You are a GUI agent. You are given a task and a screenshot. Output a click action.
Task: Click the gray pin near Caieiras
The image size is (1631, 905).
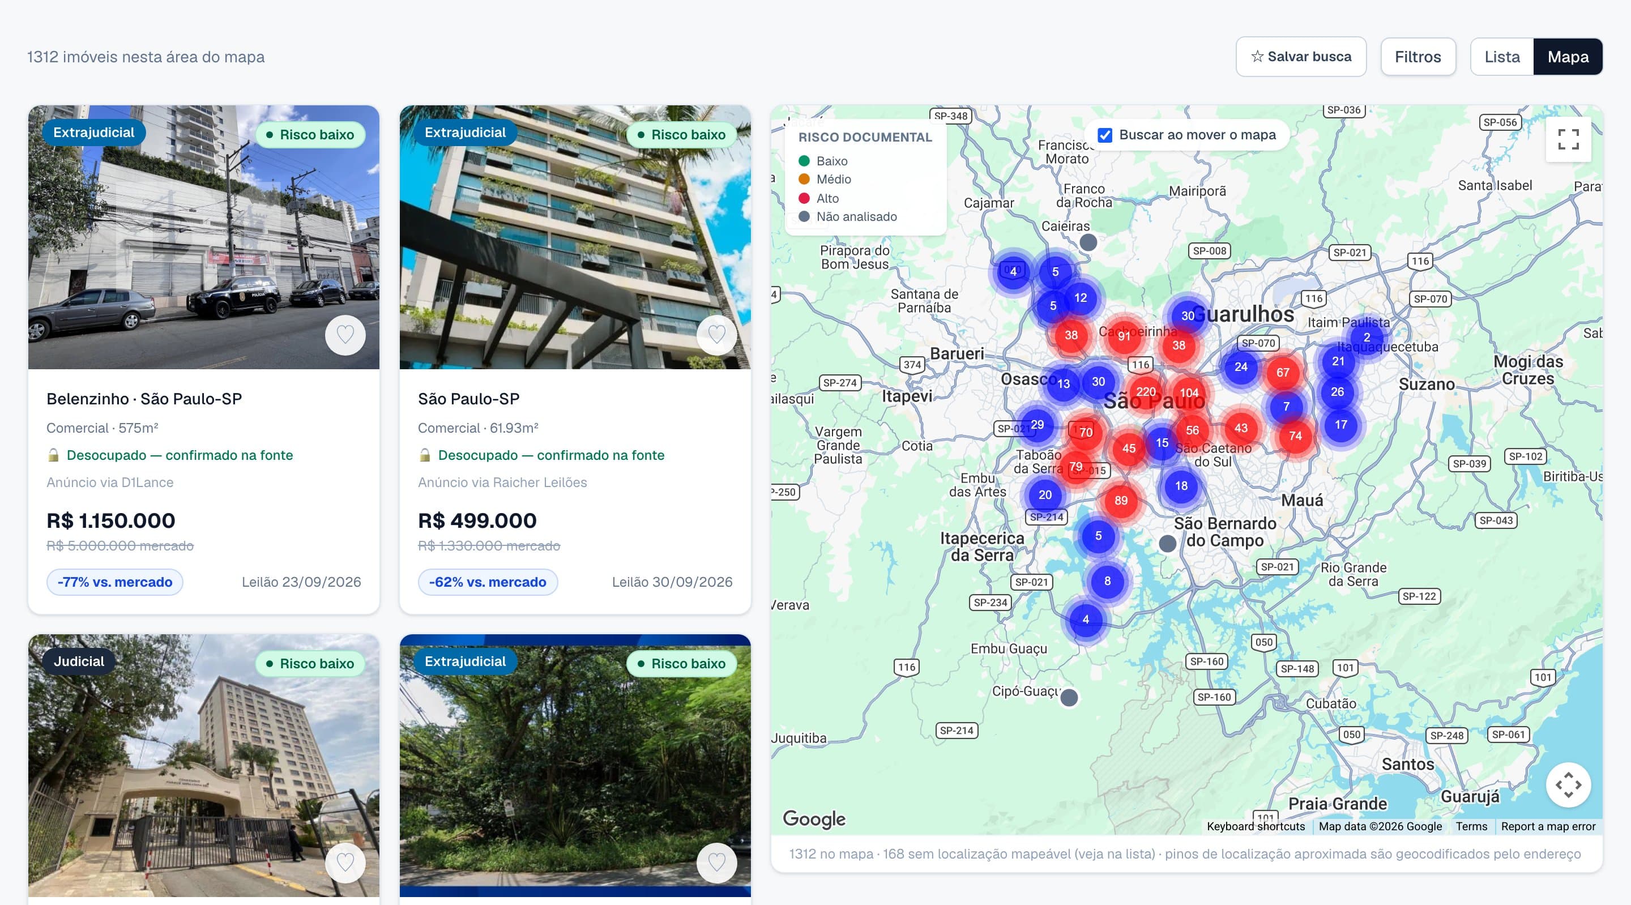tap(1088, 242)
